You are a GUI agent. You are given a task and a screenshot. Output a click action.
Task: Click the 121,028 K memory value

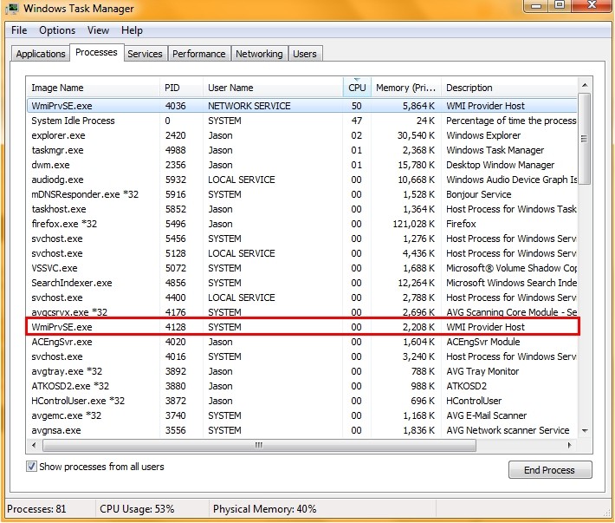point(414,224)
